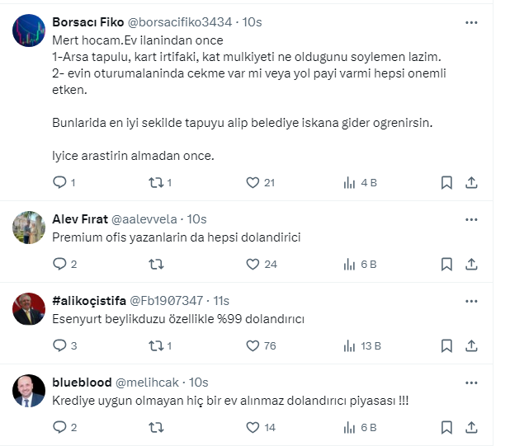Image resolution: width=510 pixels, height=446 pixels.
Task: Bookmark blueblood's tweet
Action: pyautogui.click(x=446, y=427)
